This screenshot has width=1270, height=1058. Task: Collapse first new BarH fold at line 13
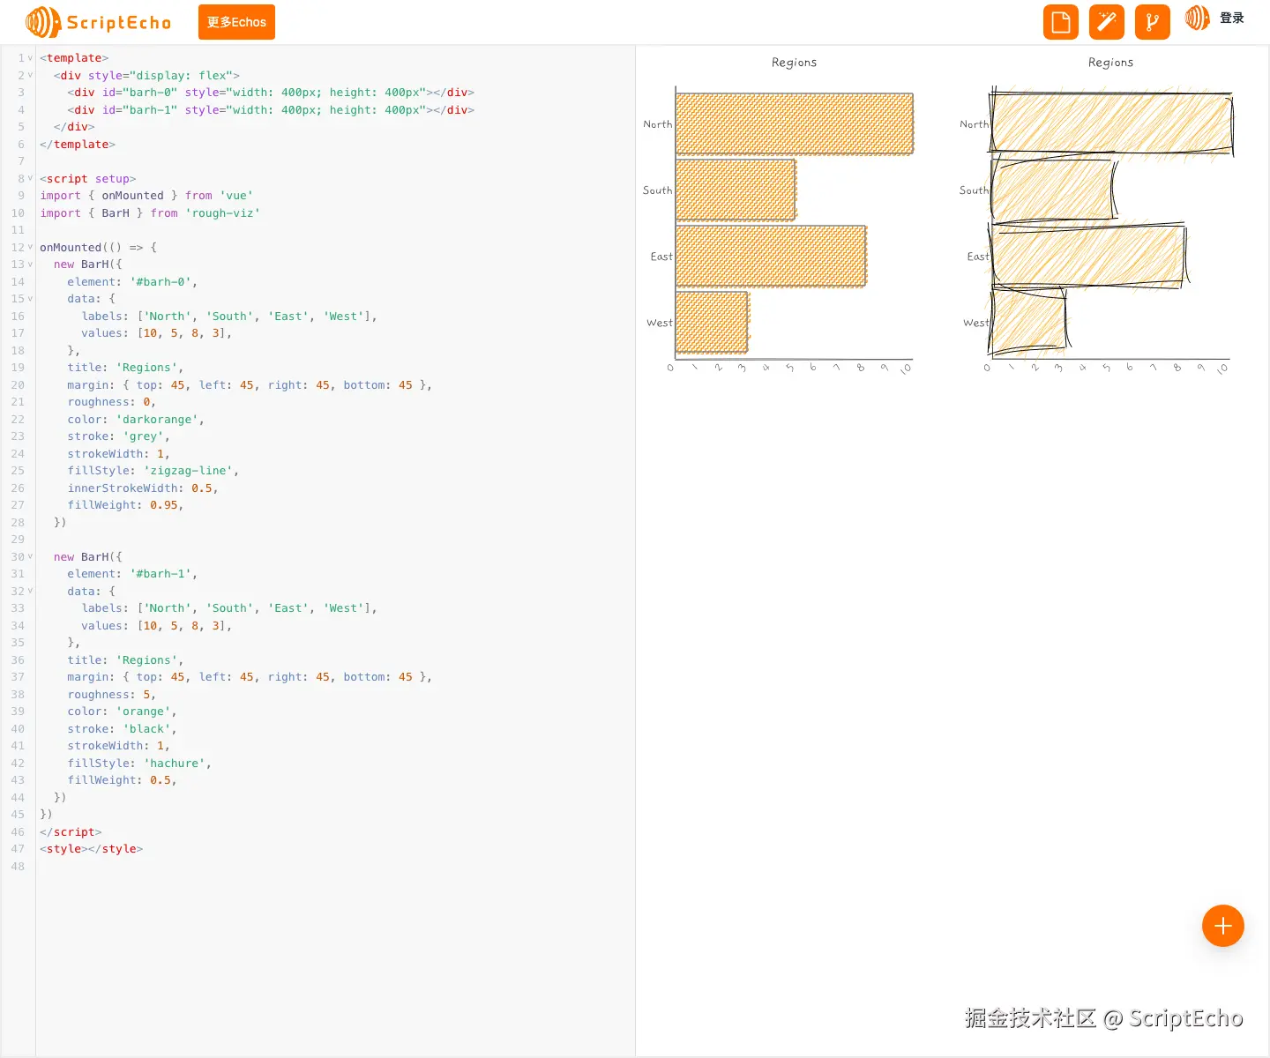pyautogui.click(x=30, y=264)
